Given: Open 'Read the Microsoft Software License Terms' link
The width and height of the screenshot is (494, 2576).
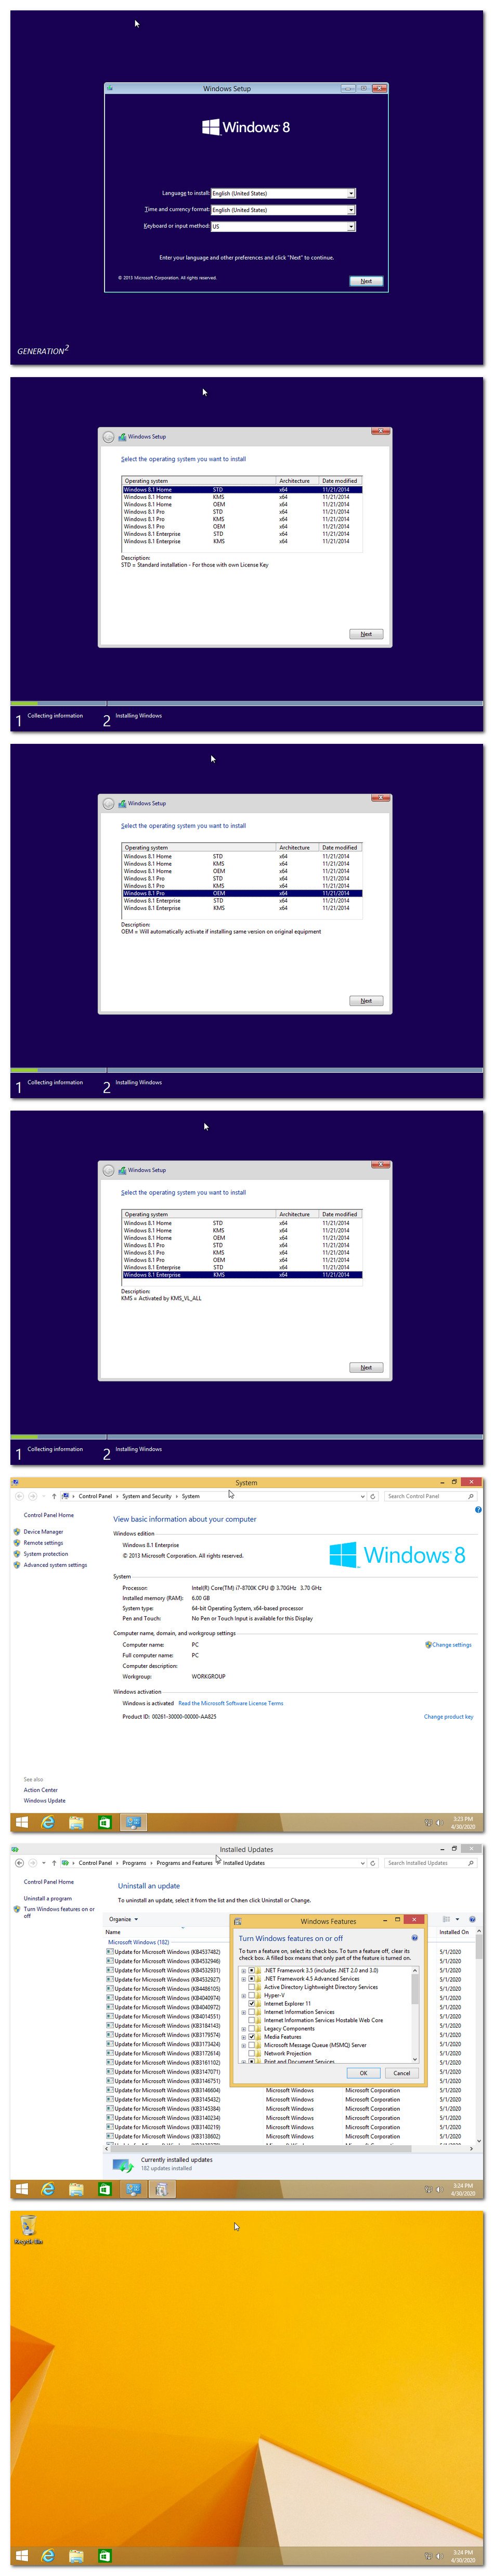Looking at the screenshot, I should (230, 1703).
